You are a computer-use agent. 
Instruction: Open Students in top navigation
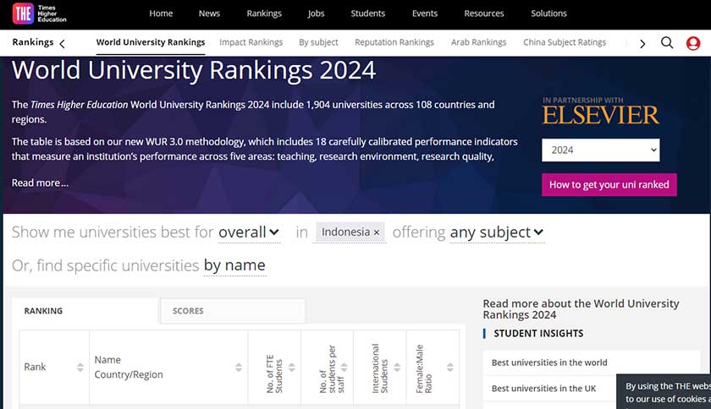click(367, 14)
